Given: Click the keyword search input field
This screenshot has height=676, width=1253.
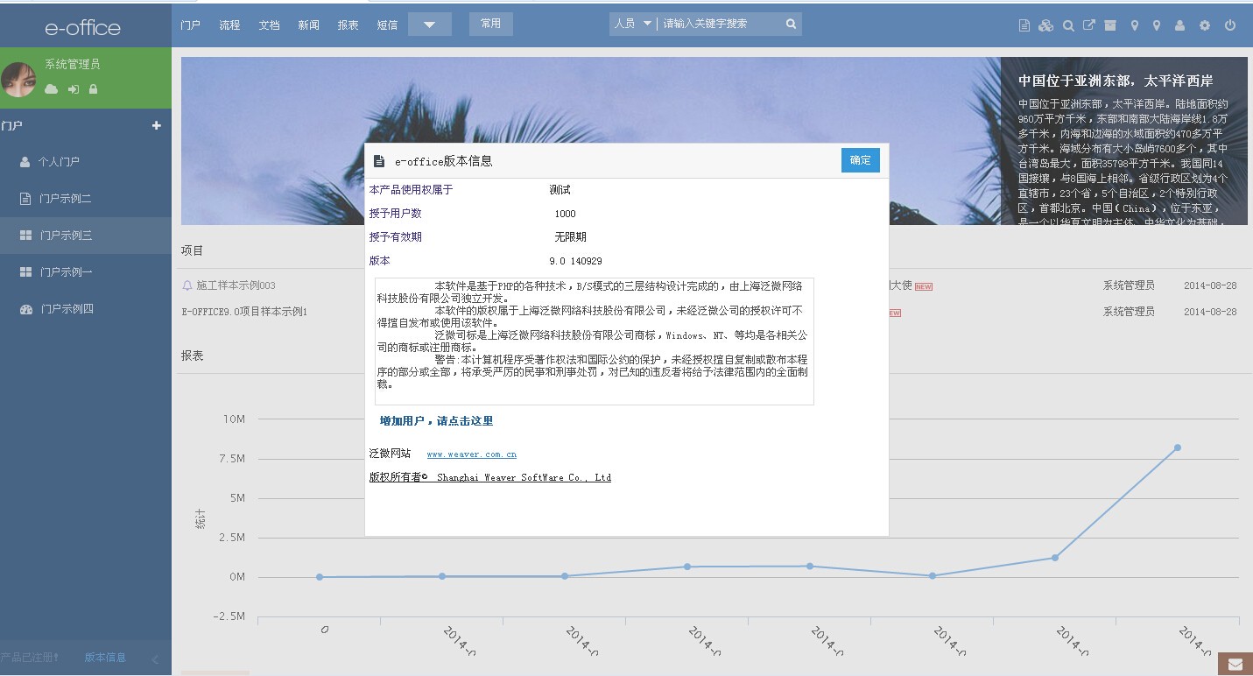Looking at the screenshot, I should (718, 25).
